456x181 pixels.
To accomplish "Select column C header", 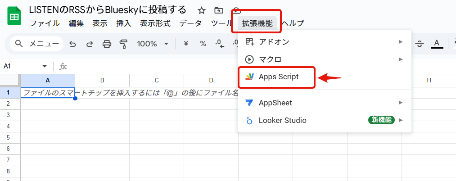I will (157, 80).
